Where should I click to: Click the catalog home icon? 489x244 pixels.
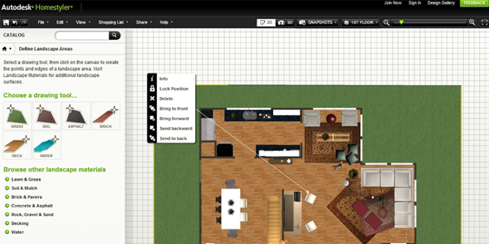(5, 49)
